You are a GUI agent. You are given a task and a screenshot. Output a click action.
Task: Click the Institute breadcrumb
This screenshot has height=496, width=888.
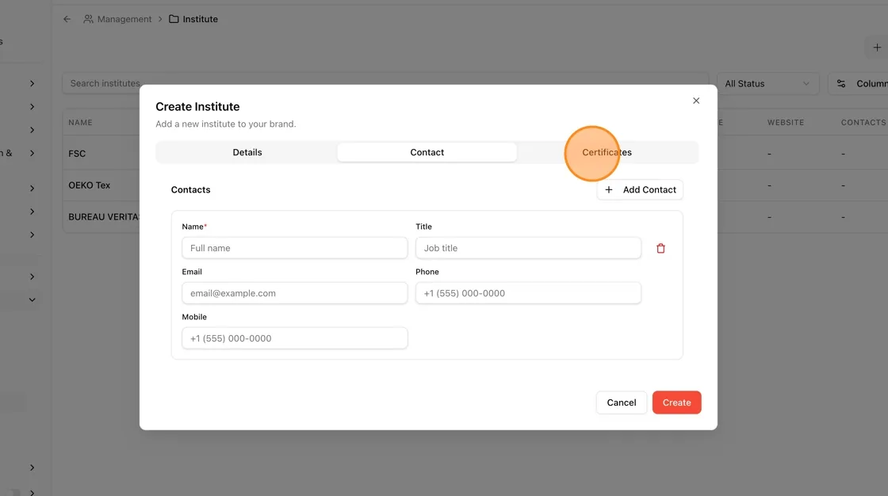coord(193,19)
